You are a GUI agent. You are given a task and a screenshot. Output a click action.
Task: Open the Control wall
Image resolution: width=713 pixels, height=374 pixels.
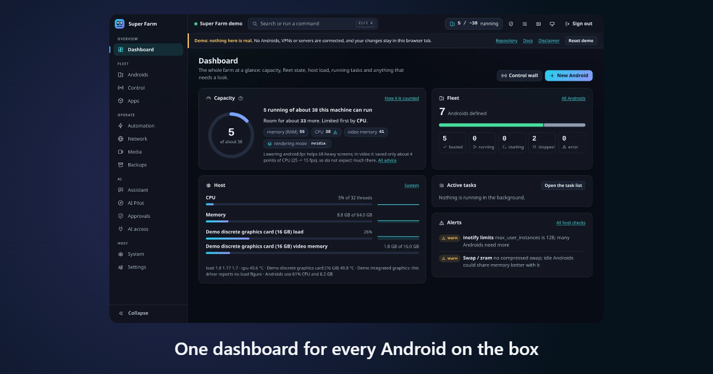pyautogui.click(x=519, y=75)
